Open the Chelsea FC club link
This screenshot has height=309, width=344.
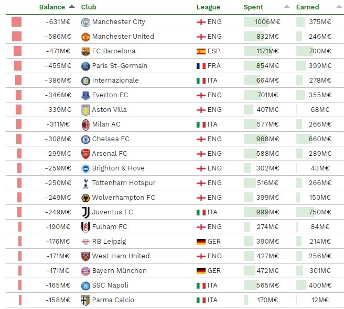110,139
